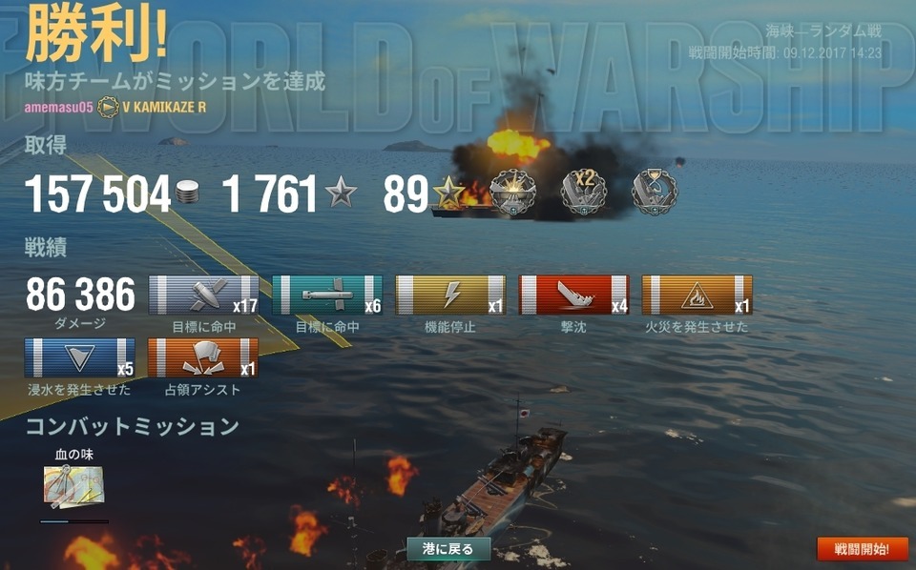Select the fire-caused 火災を発生させた ribbon
Viewport: 916px width, 570px height.
(x=697, y=295)
